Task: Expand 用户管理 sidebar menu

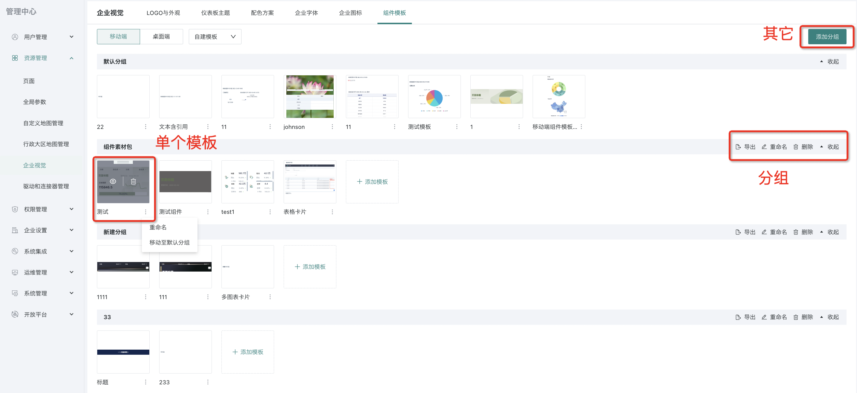Action: click(72, 37)
